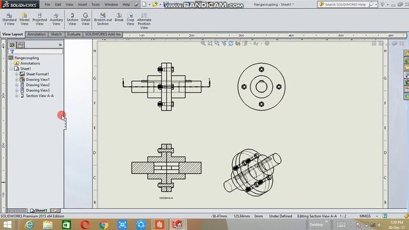This screenshot has width=409, height=230.
Task: Open the Insert menu
Action: click(x=82, y=4)
